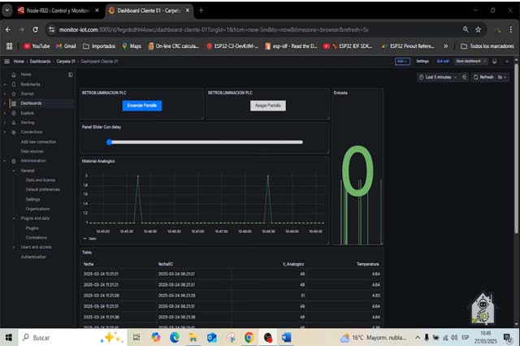Open Microsoft Word from the taskbar

(x=286, y=336)
